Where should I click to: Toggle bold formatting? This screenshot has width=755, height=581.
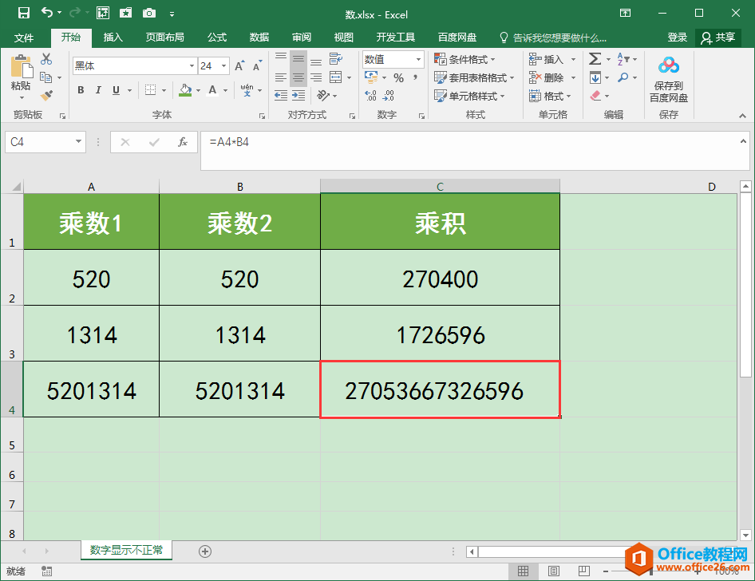[x=81, y=90]
